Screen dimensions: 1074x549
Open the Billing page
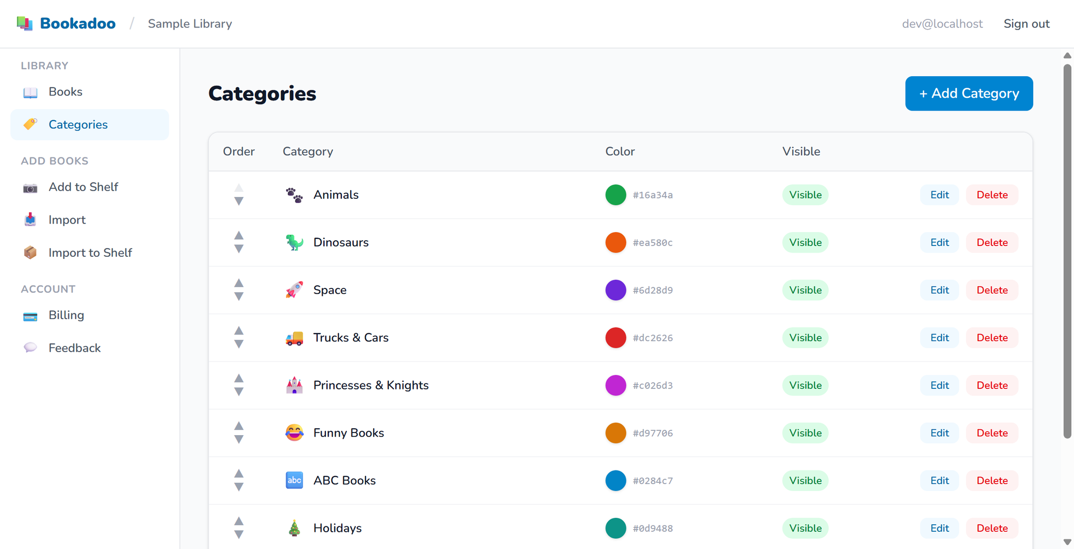pyautogui.click(x=90, y=315)
